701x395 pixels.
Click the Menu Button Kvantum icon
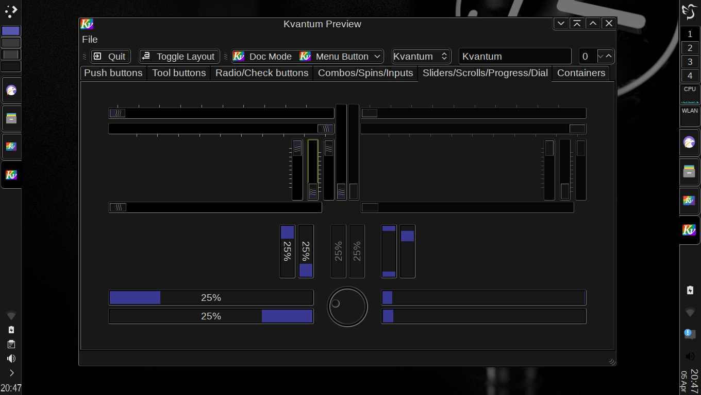coord(305,56)
